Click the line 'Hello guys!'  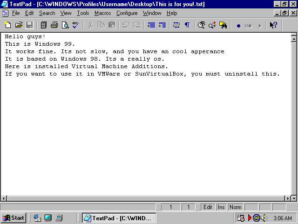tap(25, 36)
